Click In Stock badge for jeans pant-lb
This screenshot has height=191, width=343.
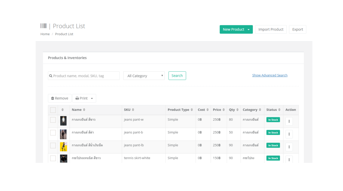273,145
